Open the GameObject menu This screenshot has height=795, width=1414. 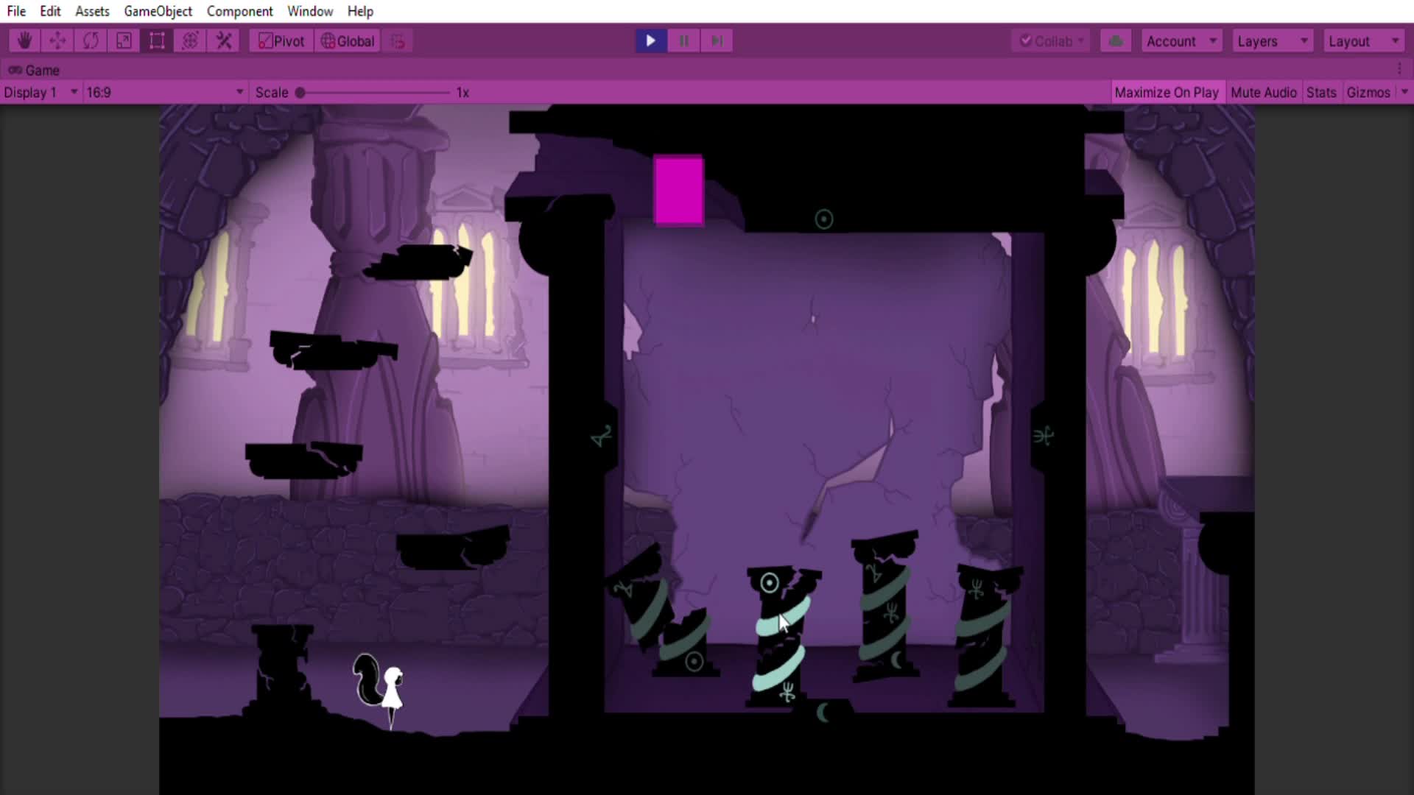coord(158,11)
